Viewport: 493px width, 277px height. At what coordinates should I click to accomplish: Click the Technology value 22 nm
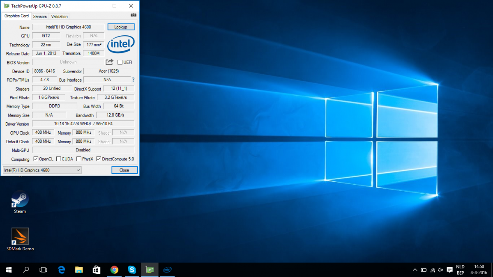pyautogui.click(x=46, y=45)
